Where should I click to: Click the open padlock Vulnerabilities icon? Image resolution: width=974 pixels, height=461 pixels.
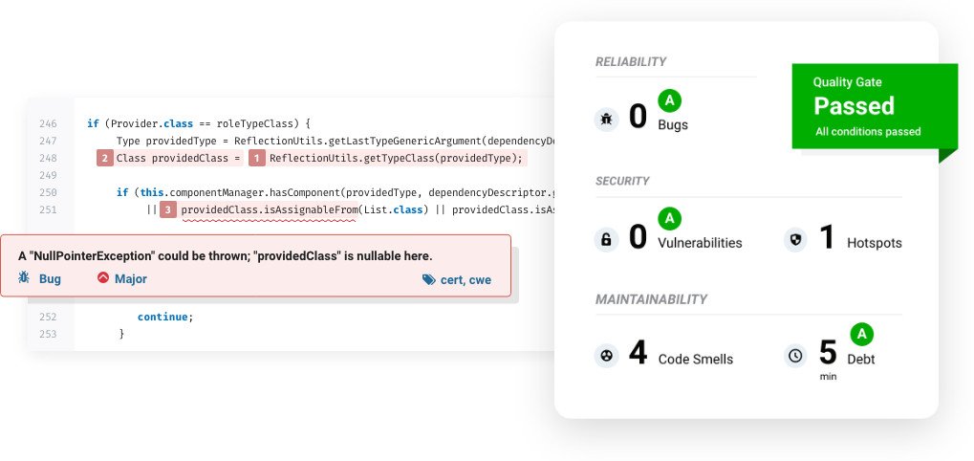tap(606, 239)
